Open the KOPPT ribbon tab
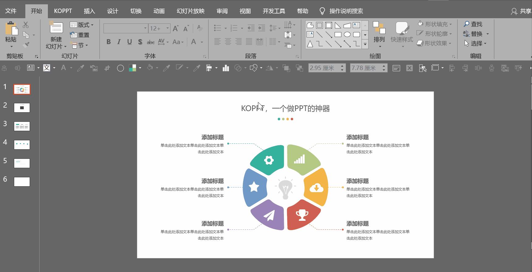This screenshot has height=272, width=532. [63, 11]
